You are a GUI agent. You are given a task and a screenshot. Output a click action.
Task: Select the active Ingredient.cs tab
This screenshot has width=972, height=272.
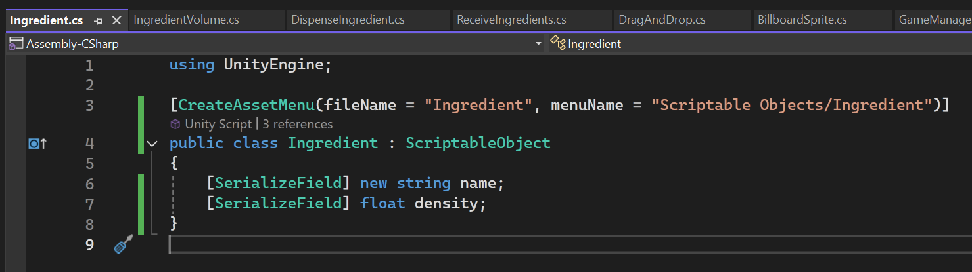[x=47, y=20]
